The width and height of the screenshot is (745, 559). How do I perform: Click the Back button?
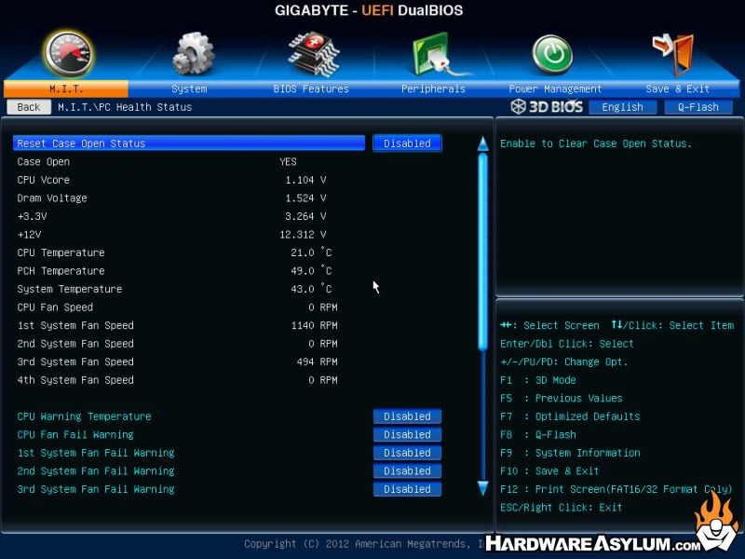pos(29,107)
